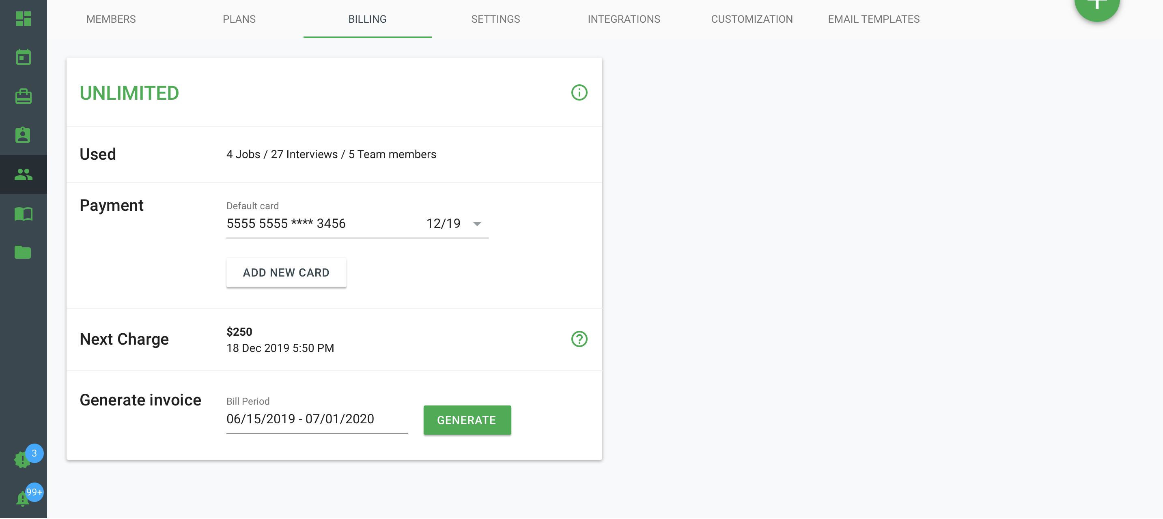Viewport: 1163px width, 519px height.
Task: Open the open-book icon in sidebar
Action: (23, 213)
